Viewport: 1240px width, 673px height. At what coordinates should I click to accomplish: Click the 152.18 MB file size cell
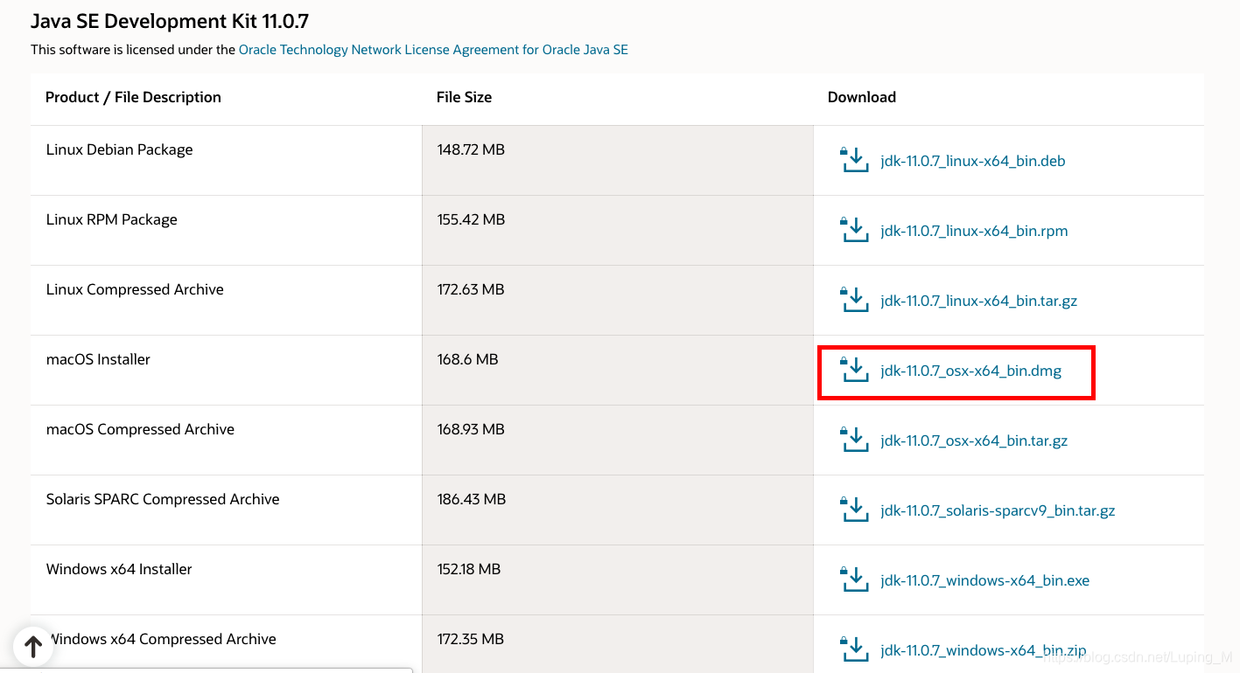(x=618, y=579)
